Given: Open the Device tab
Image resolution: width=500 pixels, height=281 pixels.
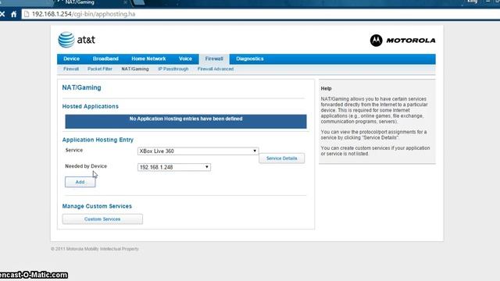Looking at the screenshot, I should point(71,59).
